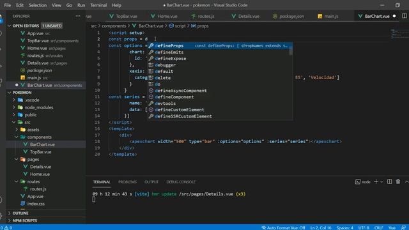Toggle Auto Format Vue in status bar
The width and height of the screenshot is (409, 230).
(x=283, y=227)
